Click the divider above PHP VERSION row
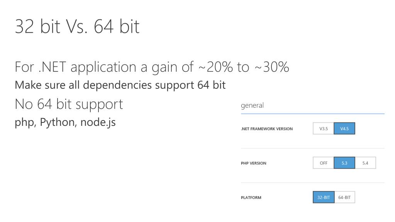Viewport: 395px width, 222px height. [x=313, y=148]
